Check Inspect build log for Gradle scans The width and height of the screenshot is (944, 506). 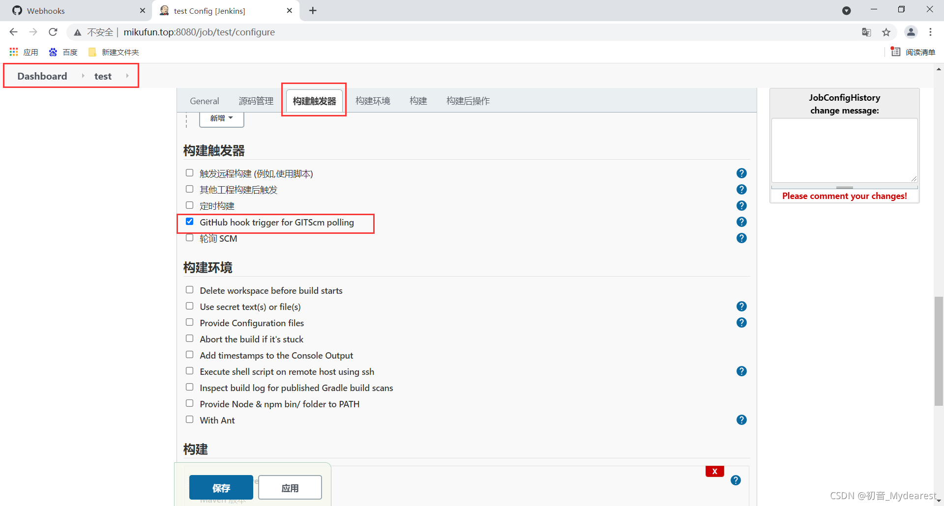pos(189,387)
